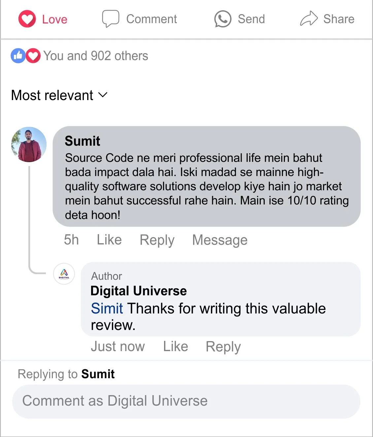
Task: Like the Digital Universe reply
Action: coord(176,346)
